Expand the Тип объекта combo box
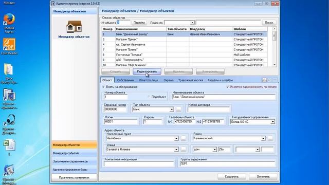Viewport: 329px width, 185px height. tap(172, 109)
